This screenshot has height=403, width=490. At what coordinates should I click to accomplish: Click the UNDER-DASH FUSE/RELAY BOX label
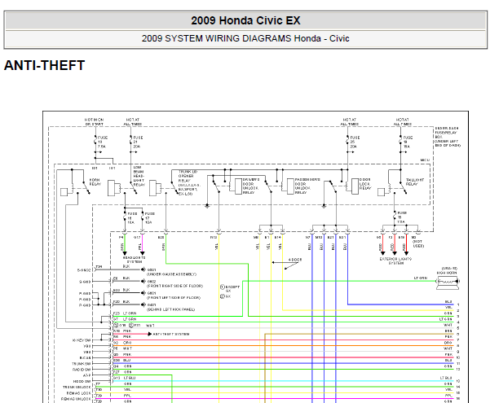coord(447,137)
